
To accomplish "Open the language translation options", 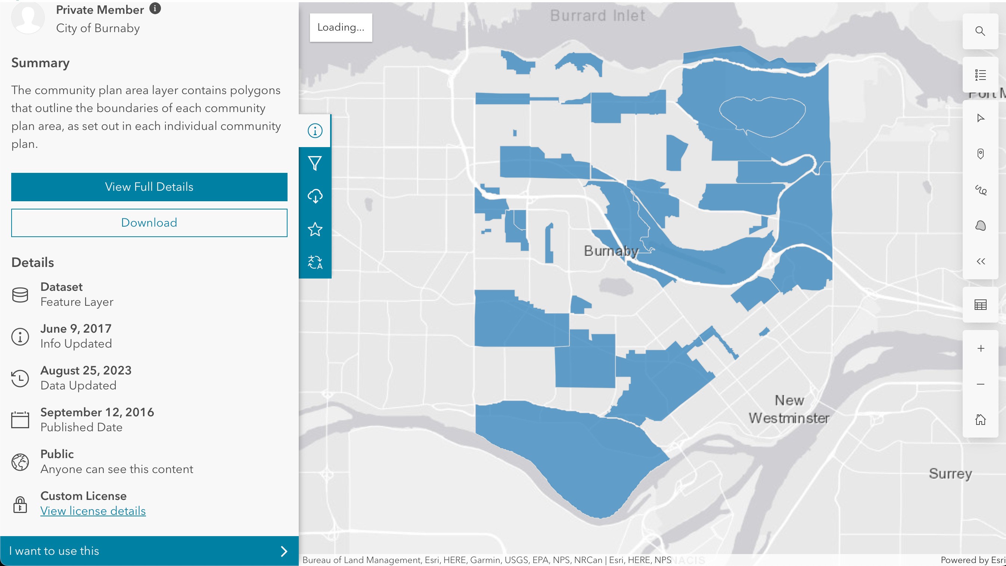I will tap(315, 262).
